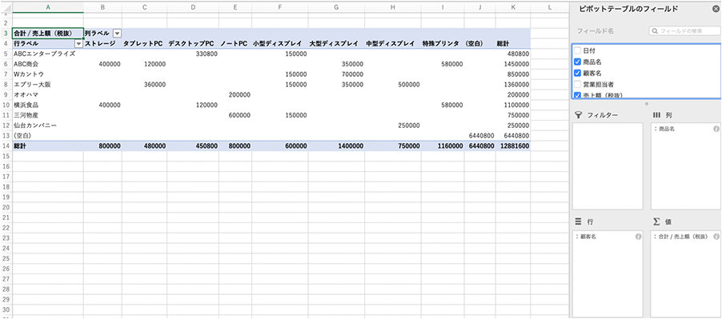Click the grand total 12881600 cell
This screenshot has height=319, width=722.
click(514, 146)
